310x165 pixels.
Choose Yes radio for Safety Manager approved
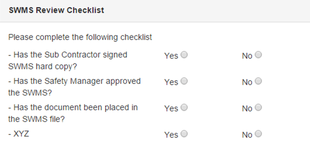[x=184, y=81]
